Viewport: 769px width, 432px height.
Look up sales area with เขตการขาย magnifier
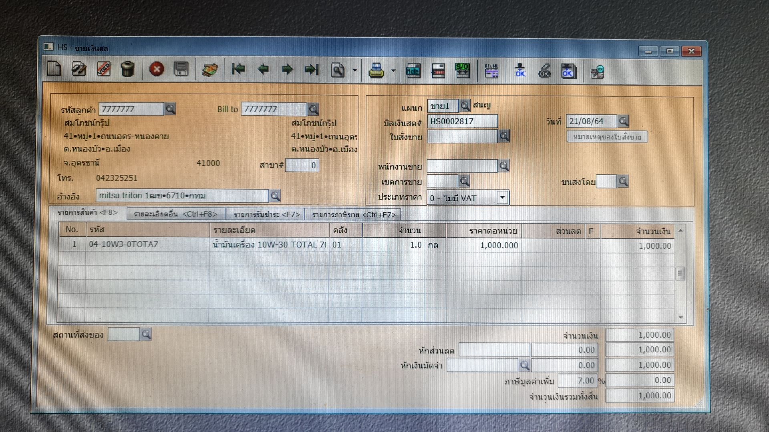465,181
